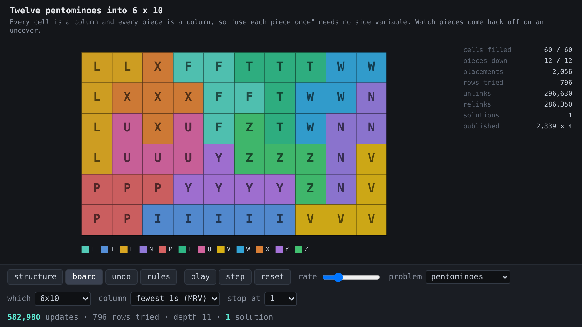Expand the column heuristic dropdown
The width and height of the screenshot is (582, 327).
point(175,299)
